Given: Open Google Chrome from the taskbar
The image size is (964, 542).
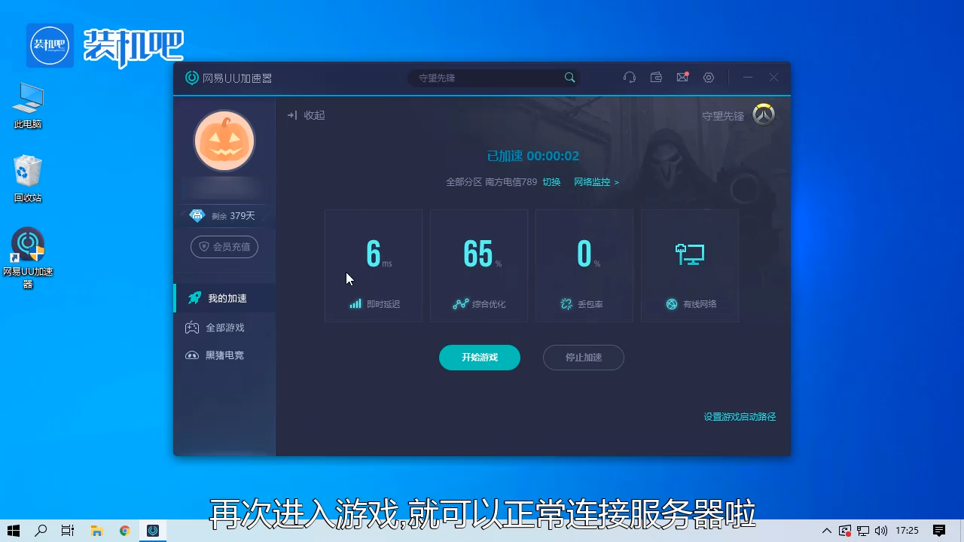Looking at the screenshot, I should tap(124, 531).
